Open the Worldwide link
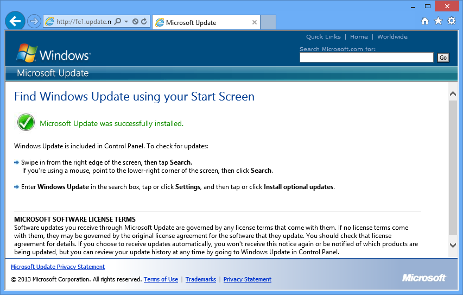 392,36
